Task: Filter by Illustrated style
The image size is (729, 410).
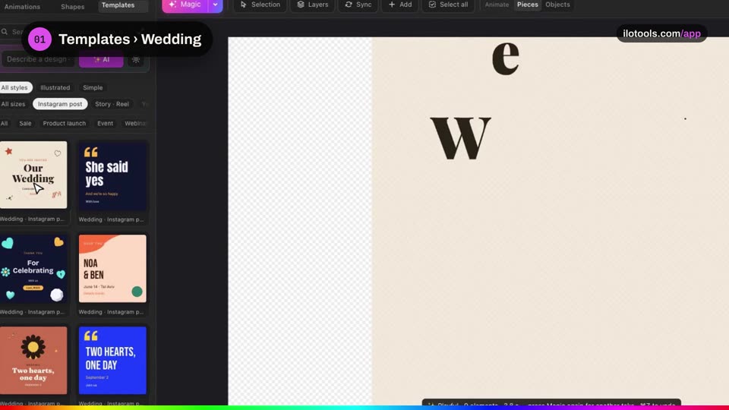Action: [x=55, y=87]
